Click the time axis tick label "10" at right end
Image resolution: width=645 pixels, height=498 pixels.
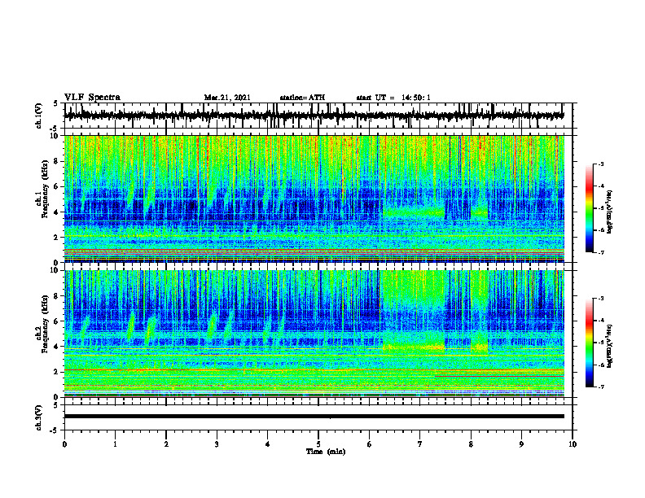[573, 444]
